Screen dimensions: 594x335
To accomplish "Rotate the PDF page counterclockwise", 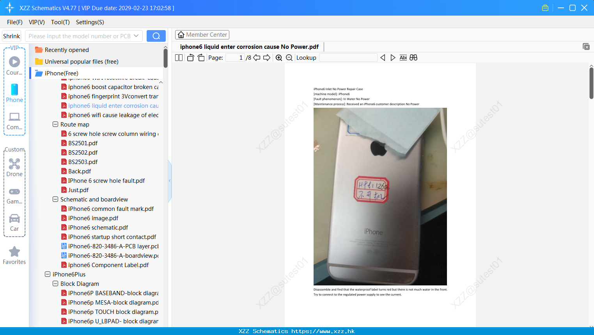I will (190, 58).
